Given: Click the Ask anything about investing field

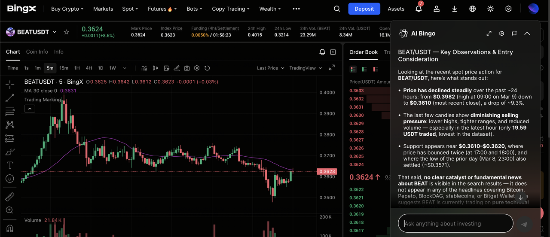Looking at the screenshot, I should [455, 223].
